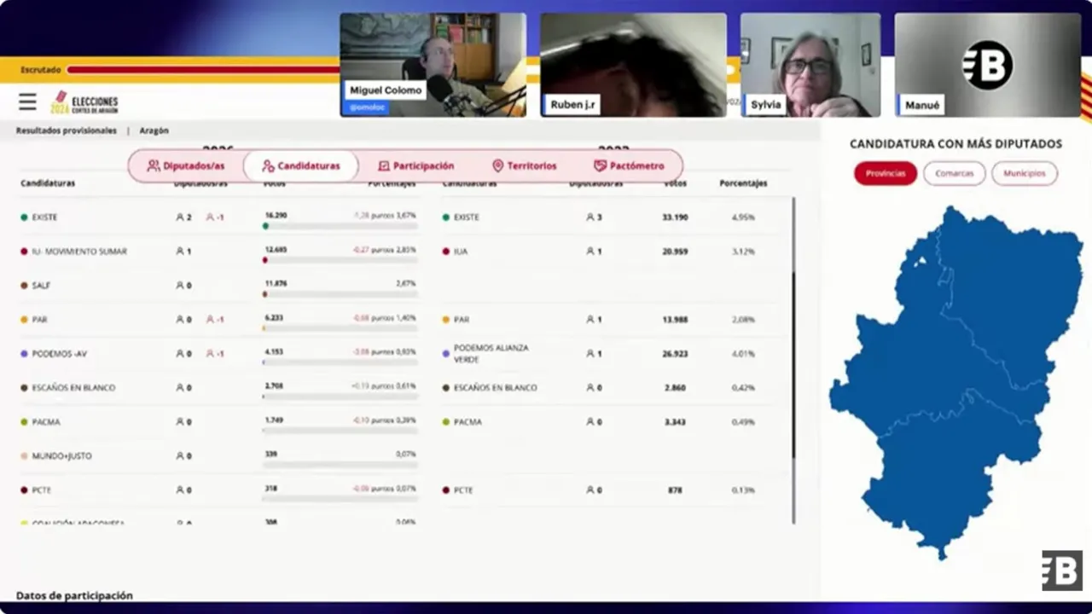Click ESCAÑOS EN BLANCO in left table
The width and height of the screenshot is (1092, 614).
pyautogui.click(x=73, y=388)
